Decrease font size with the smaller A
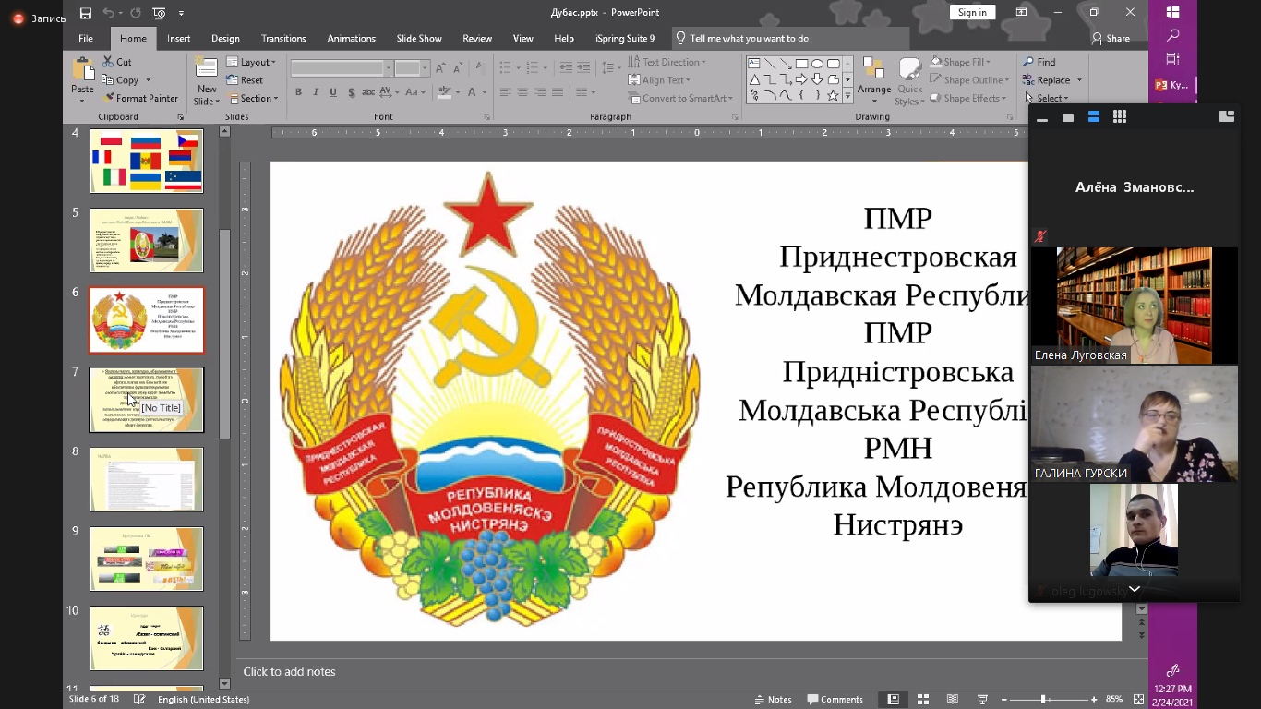The image size is (1261, 709). (456, 68)
